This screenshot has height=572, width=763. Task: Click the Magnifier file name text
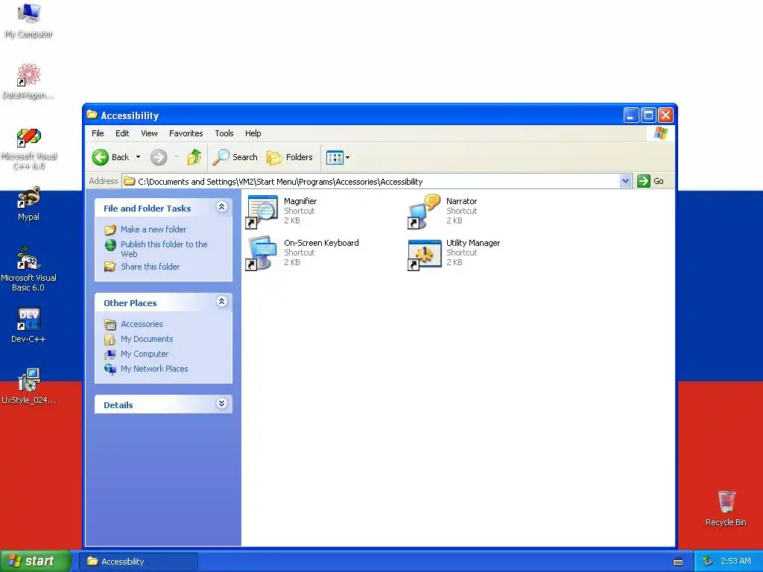pos(300,201)
